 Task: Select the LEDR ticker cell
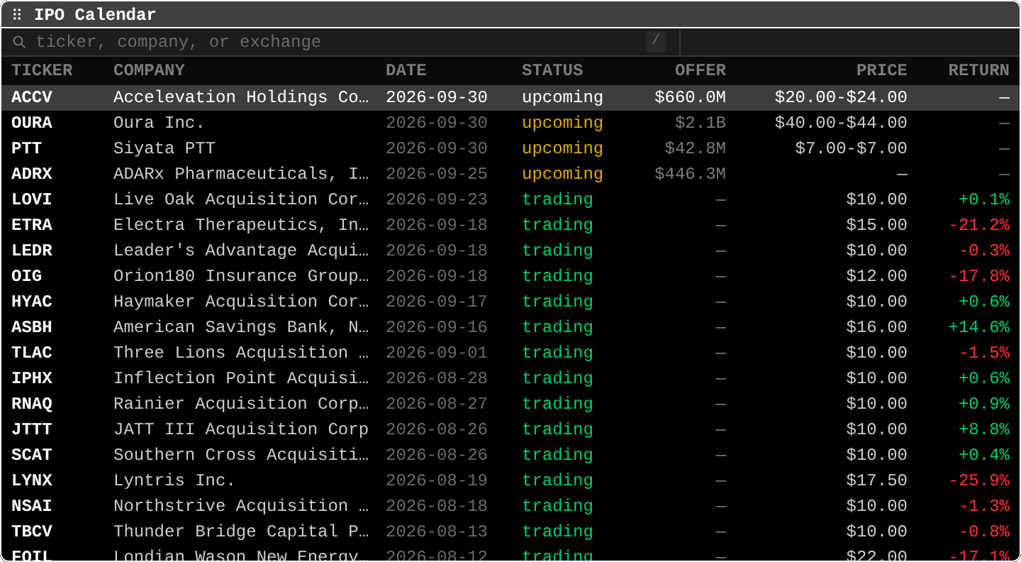pyautogui.click(x=32, y=250)
